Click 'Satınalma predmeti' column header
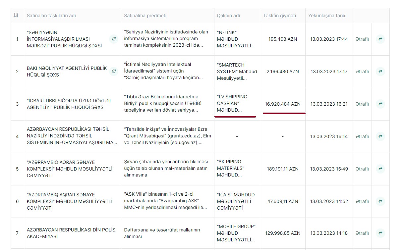The width and height of the screenshot is (403, 250). 145,16
